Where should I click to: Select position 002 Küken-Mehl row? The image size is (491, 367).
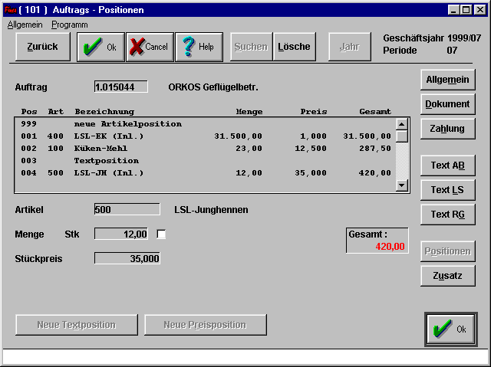point(204,149)
